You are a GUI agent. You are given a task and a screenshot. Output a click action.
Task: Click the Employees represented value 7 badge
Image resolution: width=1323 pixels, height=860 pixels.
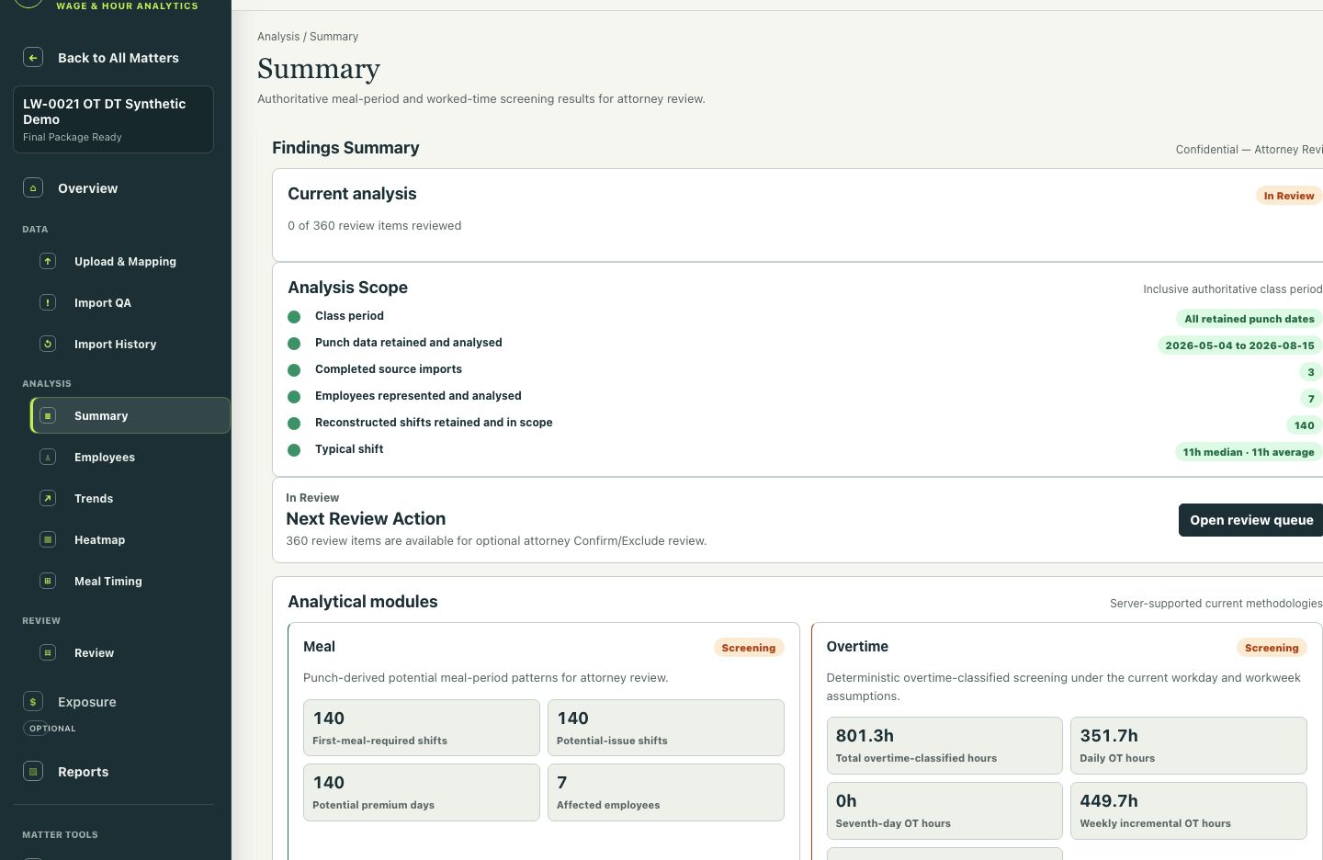pyautogui.click(x=1311, y=399)
